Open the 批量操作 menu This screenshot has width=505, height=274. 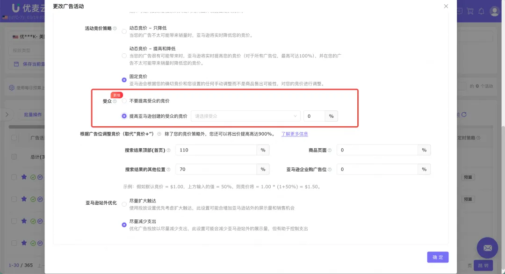pyautogui.click(x=34, y=114)
